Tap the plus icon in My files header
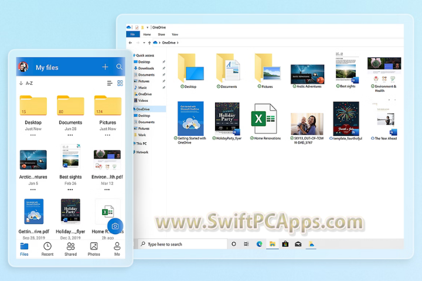This screenshot has width=422, height=281. (x=105, y=67)
